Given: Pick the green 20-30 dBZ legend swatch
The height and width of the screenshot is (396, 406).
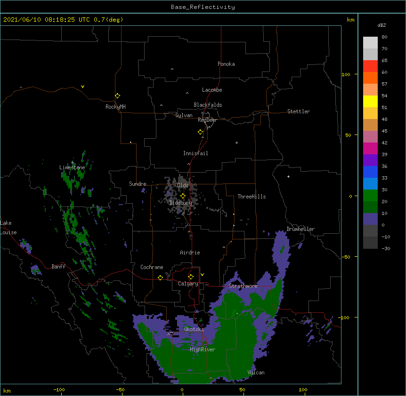Looking at the screenshot, I should coord(370,196).
